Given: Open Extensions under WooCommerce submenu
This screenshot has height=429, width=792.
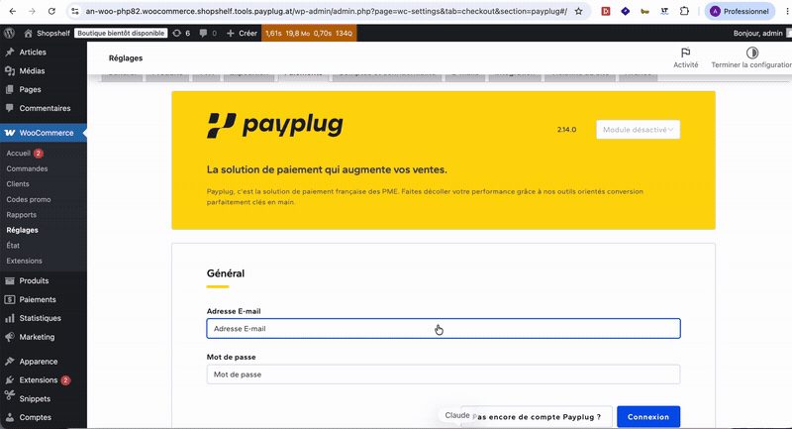Looking at the screenshot, I should (24, 261).
